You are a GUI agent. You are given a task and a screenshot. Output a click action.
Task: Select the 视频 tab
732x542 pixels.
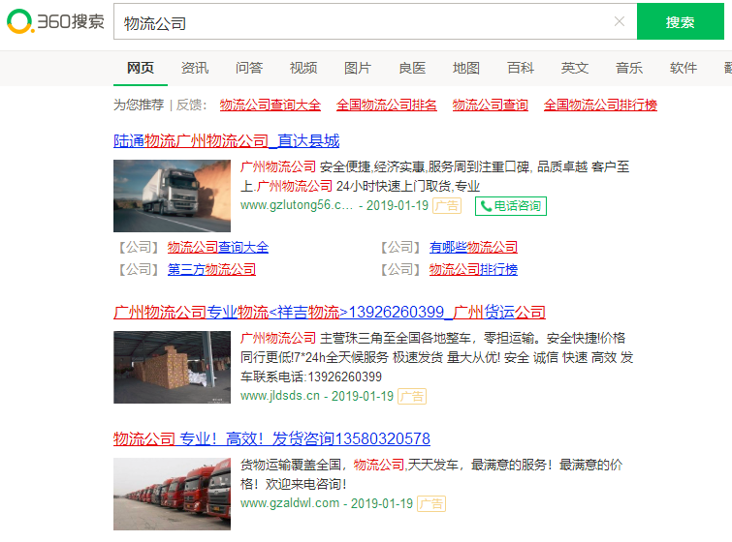pos(303,68)
